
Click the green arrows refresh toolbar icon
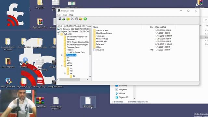coord(64,19)
